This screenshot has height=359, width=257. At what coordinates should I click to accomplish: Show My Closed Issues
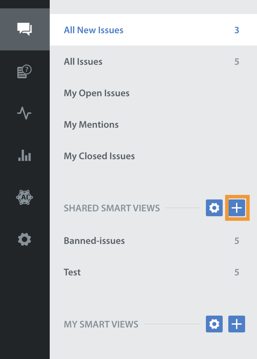pyautogui.click(x=153, y=156)
